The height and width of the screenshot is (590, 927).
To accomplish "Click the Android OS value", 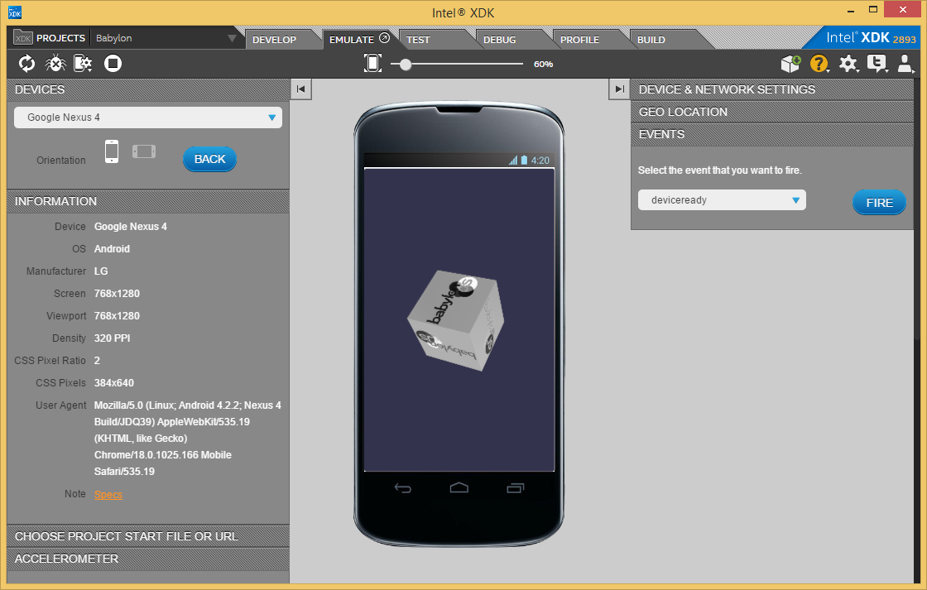I will click(112, 249).
